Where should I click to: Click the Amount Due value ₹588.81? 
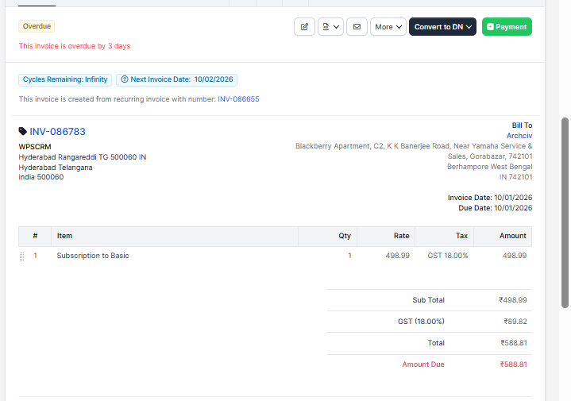tap(513, 364)
